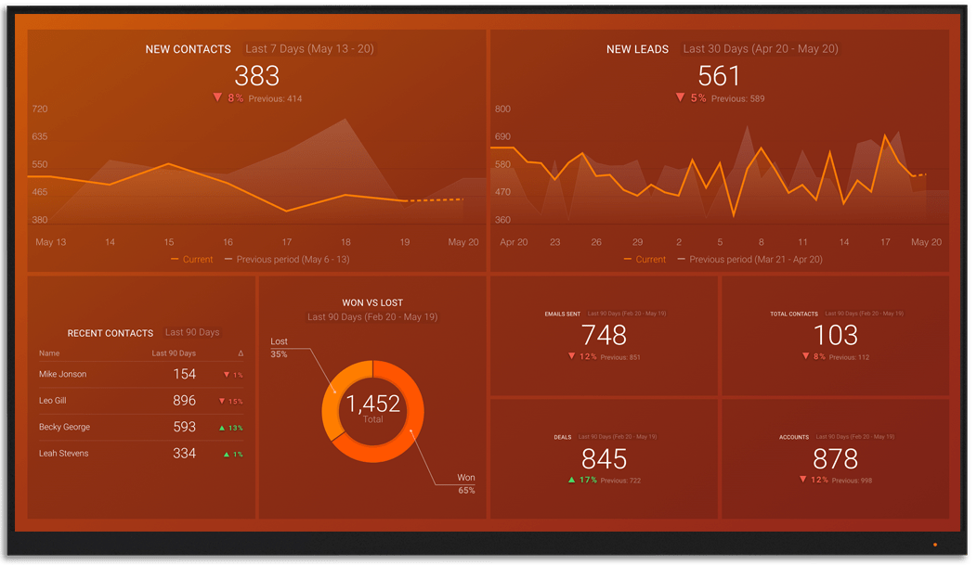Open Leah Stevens contact entry
The height and width of the screenshot is (565, 977).
[x=65, y=453]
